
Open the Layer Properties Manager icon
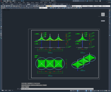45,6
